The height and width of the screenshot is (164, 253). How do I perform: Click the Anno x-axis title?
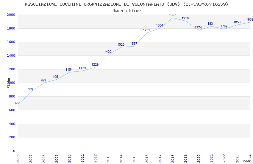point(246,161)
